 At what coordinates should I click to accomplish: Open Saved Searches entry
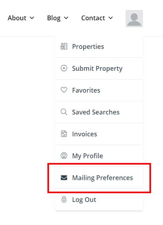pos(99,112)
